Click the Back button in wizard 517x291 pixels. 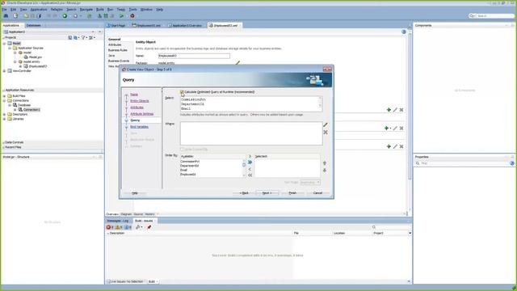pos(244,193)
